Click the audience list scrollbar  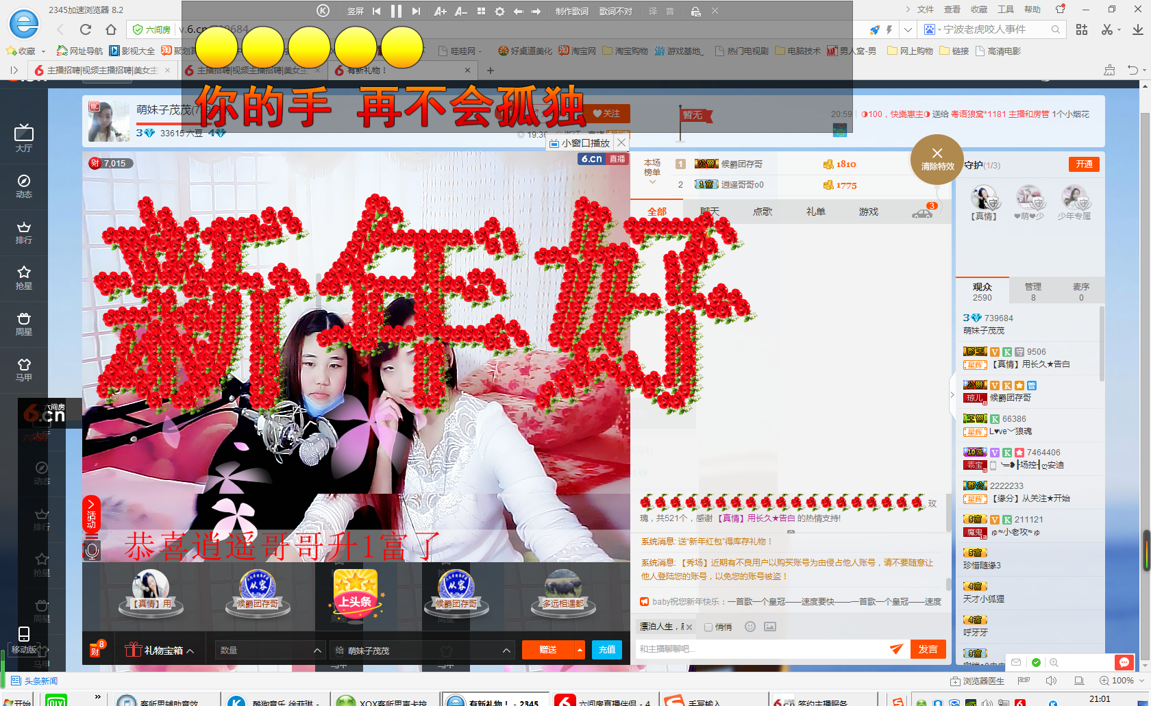click(x=1102, y=344)
